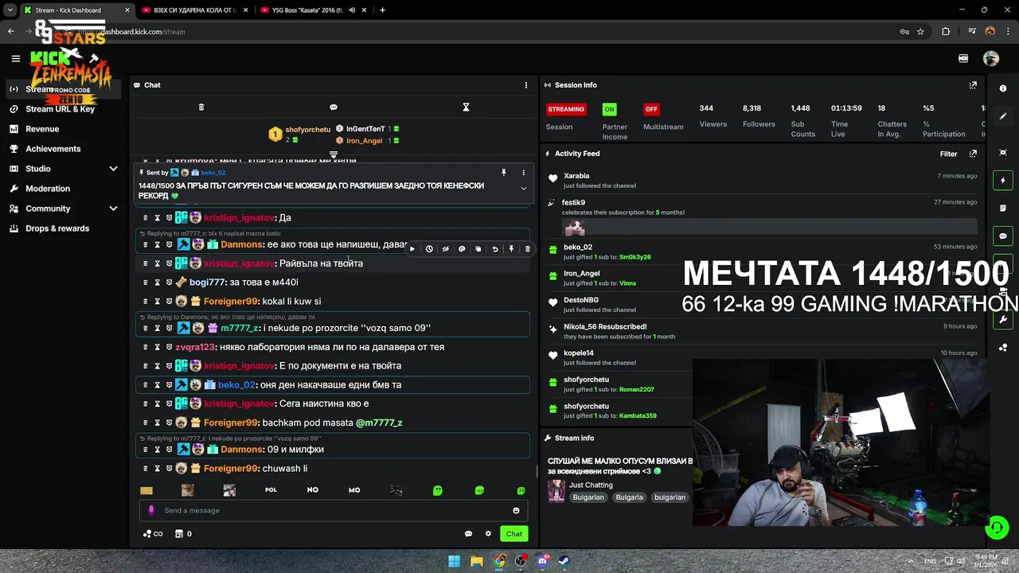Open chat bubble settings next to gear

(468, 534)
